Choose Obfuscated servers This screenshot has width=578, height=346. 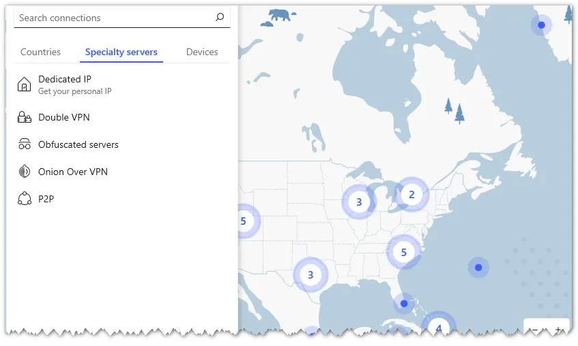(x=78, y=144)
